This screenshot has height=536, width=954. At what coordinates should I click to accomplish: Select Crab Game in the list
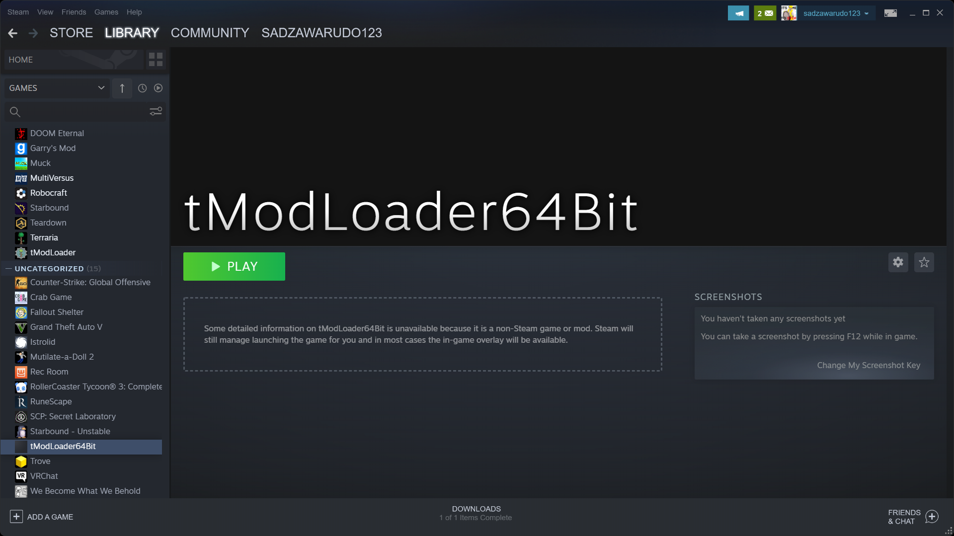[x=81, y=298]
